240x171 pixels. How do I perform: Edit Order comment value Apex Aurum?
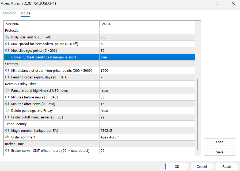[147, 137]
